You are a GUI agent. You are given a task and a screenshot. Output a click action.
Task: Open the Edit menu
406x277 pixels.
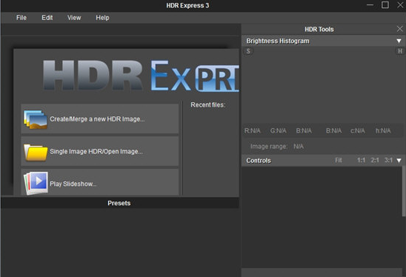(x=47, y=18)
